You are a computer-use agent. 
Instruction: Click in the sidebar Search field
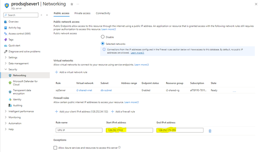coord(21,15)
